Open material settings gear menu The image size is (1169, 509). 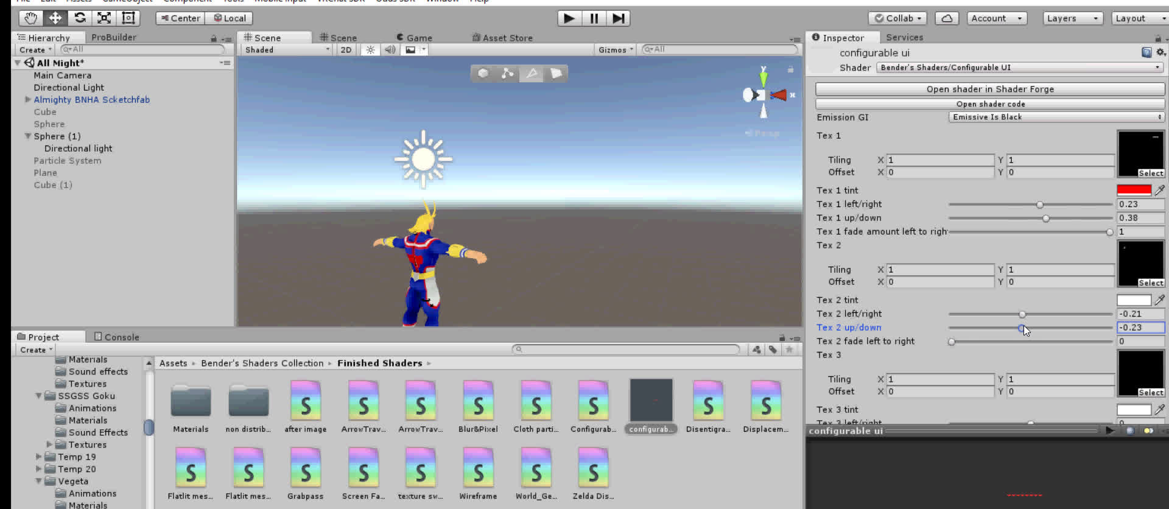(x=1160, y=53)
